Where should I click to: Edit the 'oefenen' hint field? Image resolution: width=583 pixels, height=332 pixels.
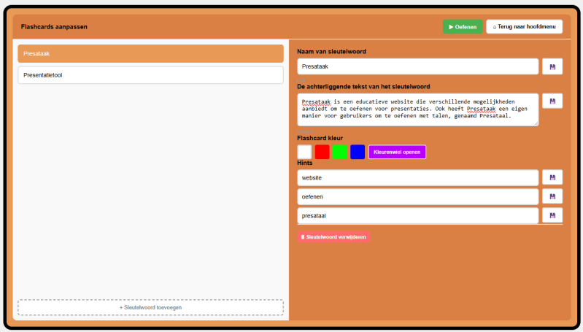click(418, 197)
